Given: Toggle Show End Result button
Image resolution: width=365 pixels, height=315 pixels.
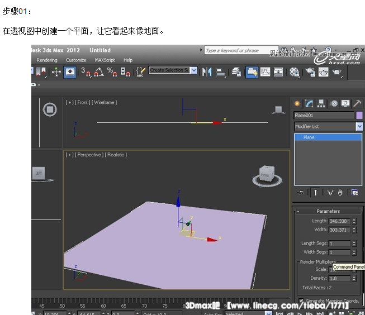Looking at the screenshot, I should (315, 192).
